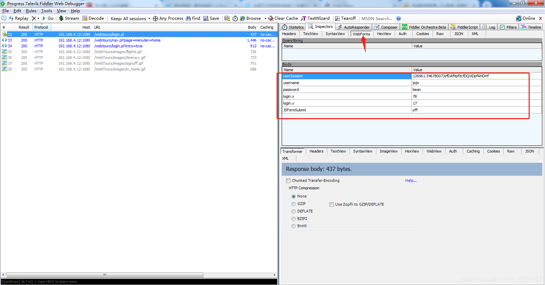Toggle Decode option
Image resolution: width=545 pixels, height=285 pixels.
(93, 18)
